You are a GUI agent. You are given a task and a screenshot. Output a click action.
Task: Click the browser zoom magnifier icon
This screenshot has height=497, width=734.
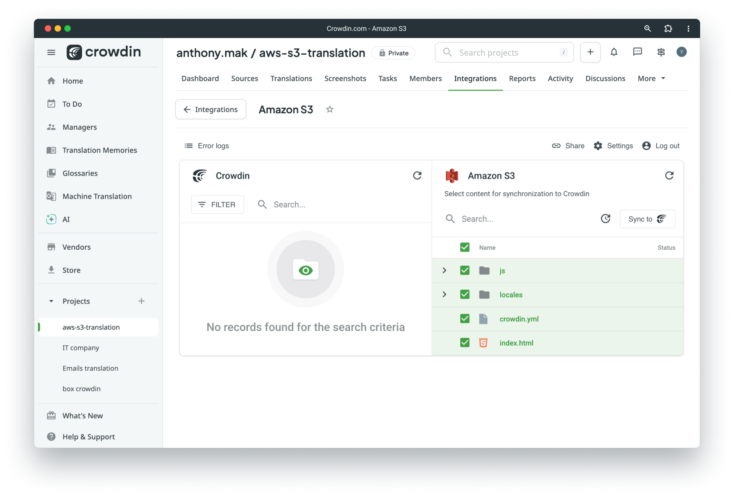tap(647, 29)
